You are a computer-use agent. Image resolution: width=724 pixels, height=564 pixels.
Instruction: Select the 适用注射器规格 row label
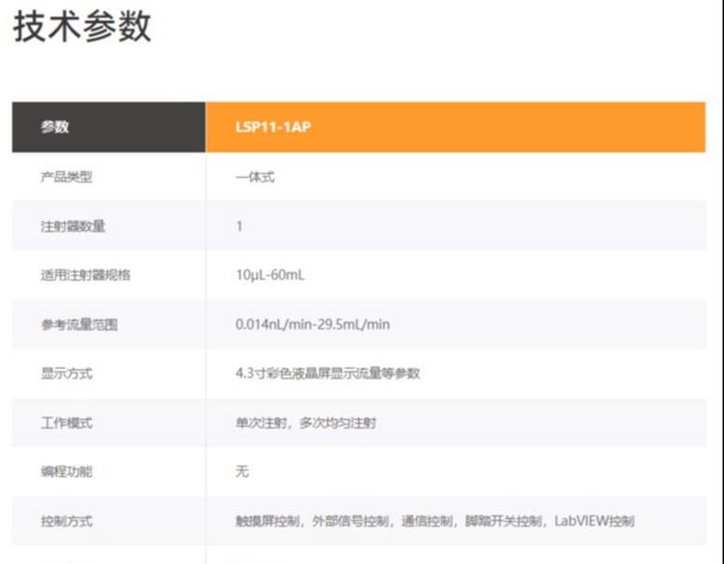(85, 275)
